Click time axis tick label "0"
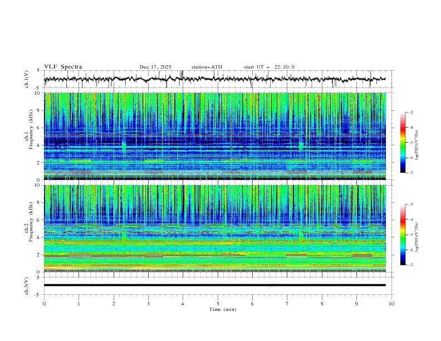 44,304
